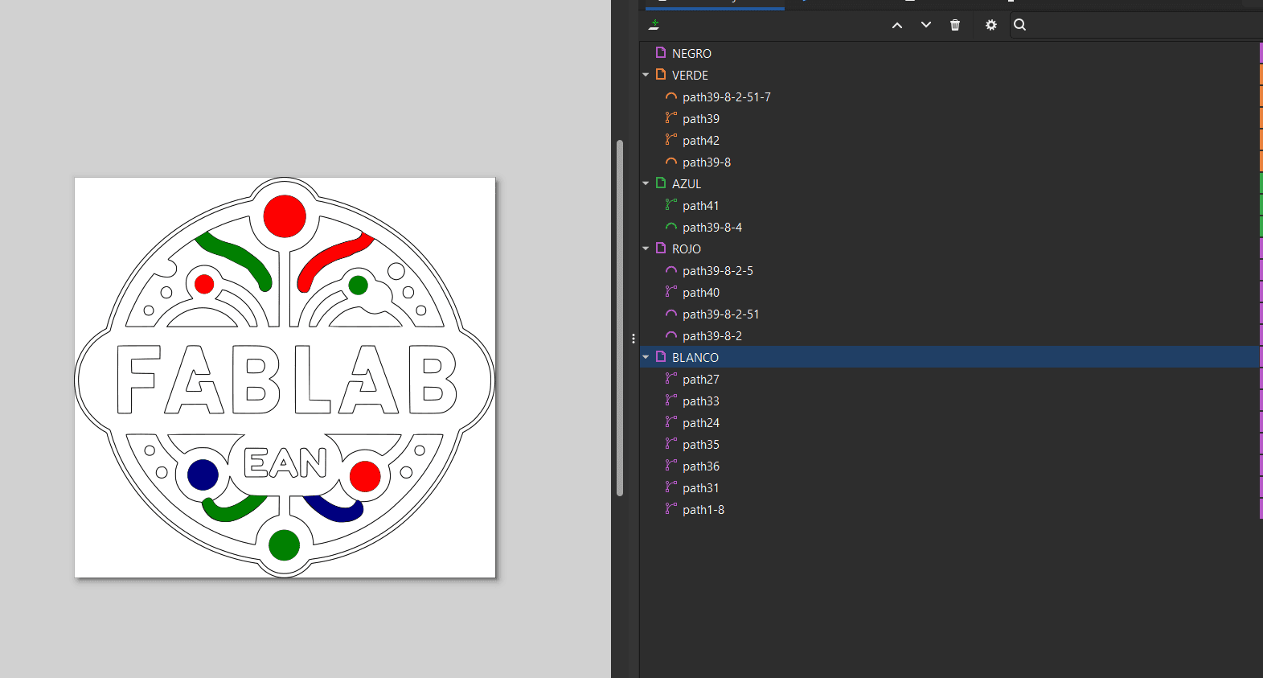Select the VERDE layer row

click(949, 75)
